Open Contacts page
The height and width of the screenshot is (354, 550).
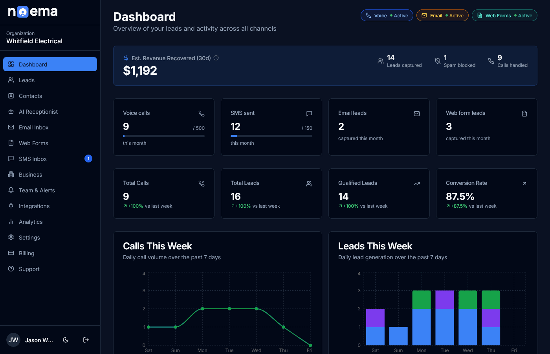click(x=50, y=96)
